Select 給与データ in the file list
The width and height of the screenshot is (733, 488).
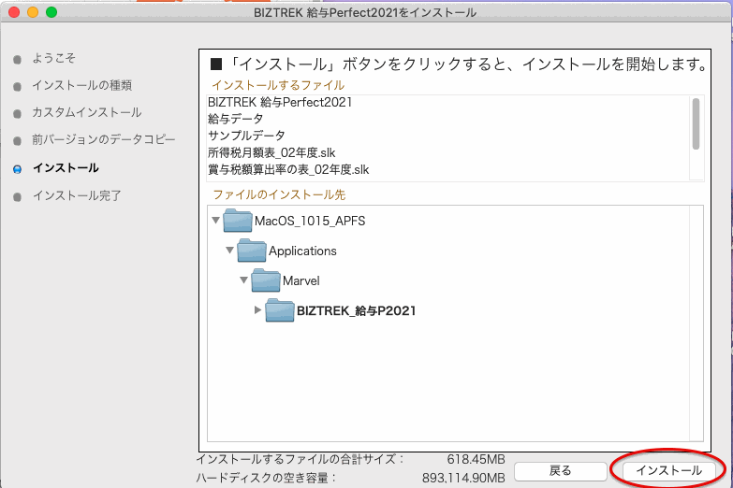tap(235, 119)
